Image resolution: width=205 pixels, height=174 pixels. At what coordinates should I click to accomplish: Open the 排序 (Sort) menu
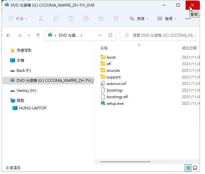point(139,18)
